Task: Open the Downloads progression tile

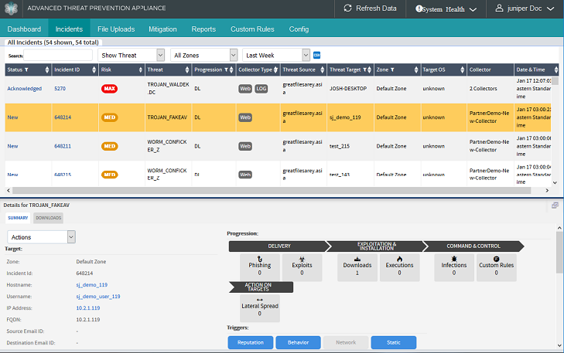Action: click(357, 265)
